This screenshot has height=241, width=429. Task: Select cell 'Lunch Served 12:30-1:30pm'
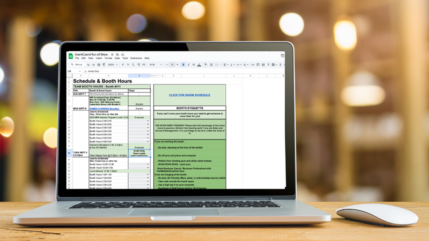coord(108,171)
